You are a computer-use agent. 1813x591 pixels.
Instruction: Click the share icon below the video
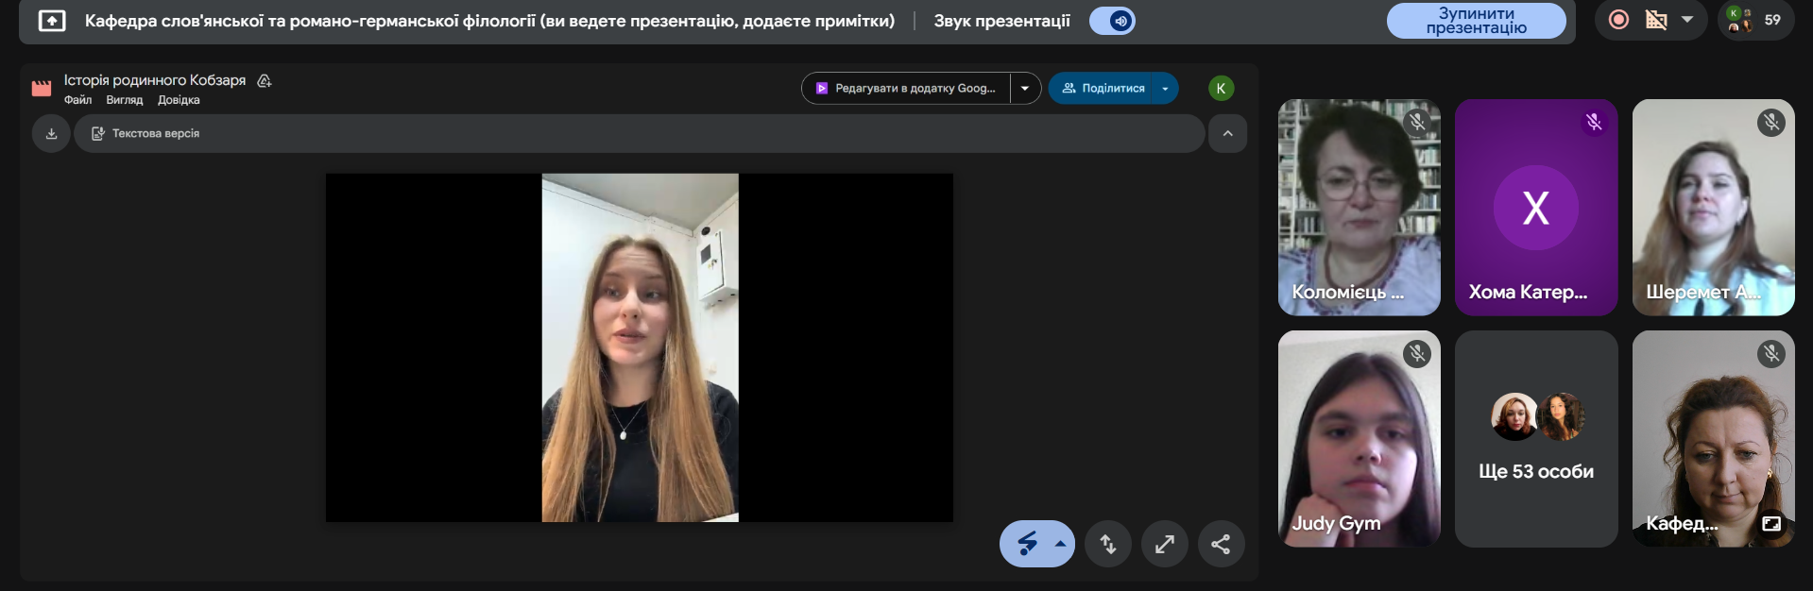[x=1221, y=544]
